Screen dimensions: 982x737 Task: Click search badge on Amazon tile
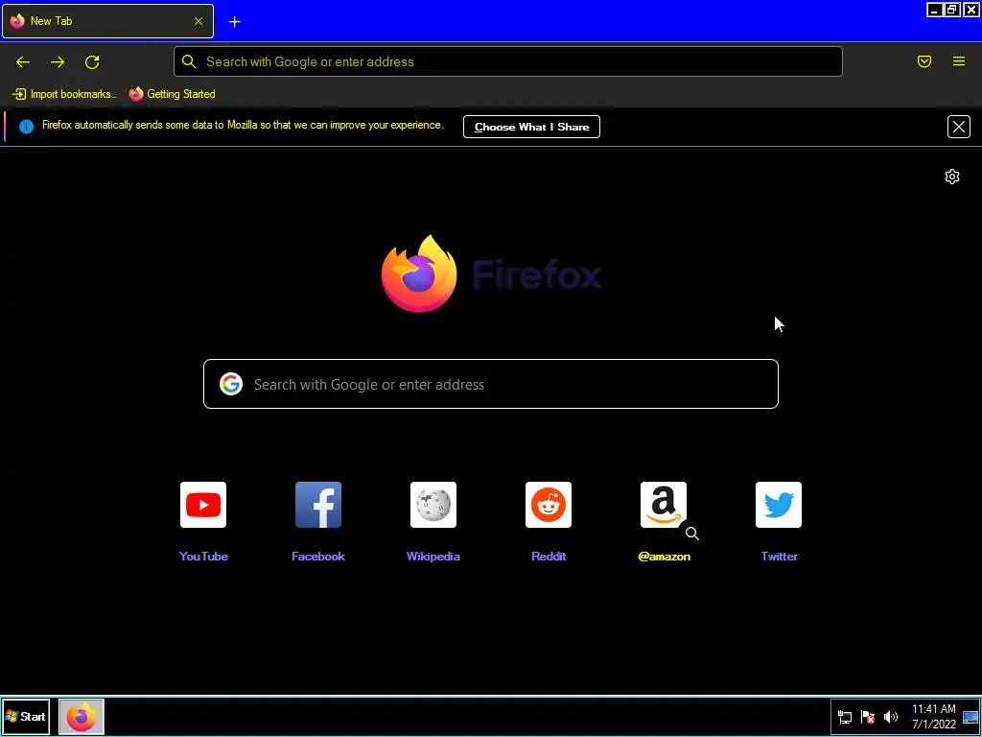[x=692, y=534]
